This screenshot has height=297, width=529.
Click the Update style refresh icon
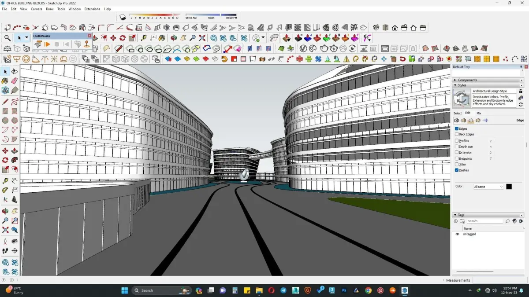521,105
